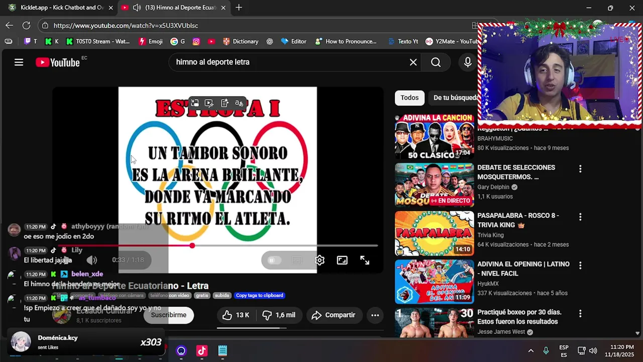The width and height of the screenshot is (643, 362).
Task: Clear the YouTube search box text
Action: click(413, 62)
